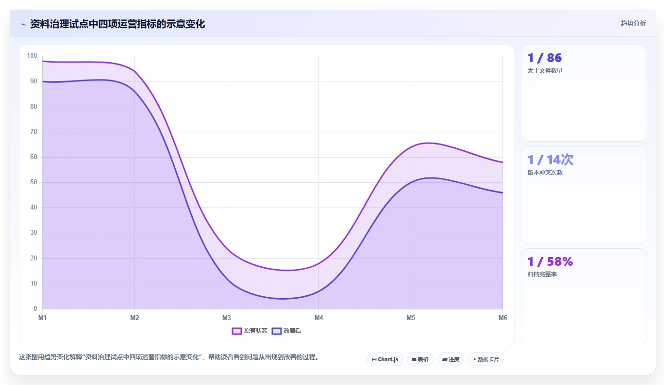This screenshot has height=385, width=666.
Task: Click the 50 y-axis value
Action: pos(33,182)
